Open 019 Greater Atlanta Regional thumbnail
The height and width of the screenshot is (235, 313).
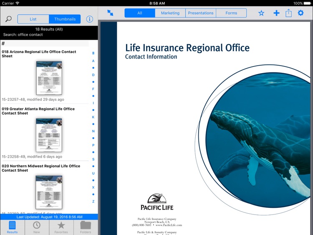[49, 135]
